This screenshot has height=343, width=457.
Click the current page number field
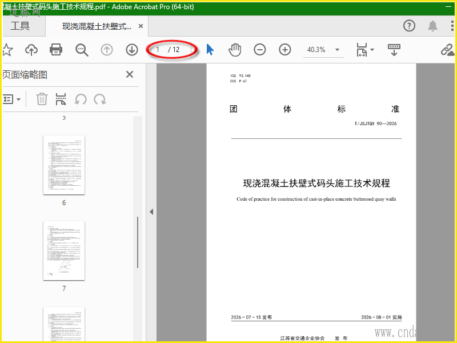(158, 50)
